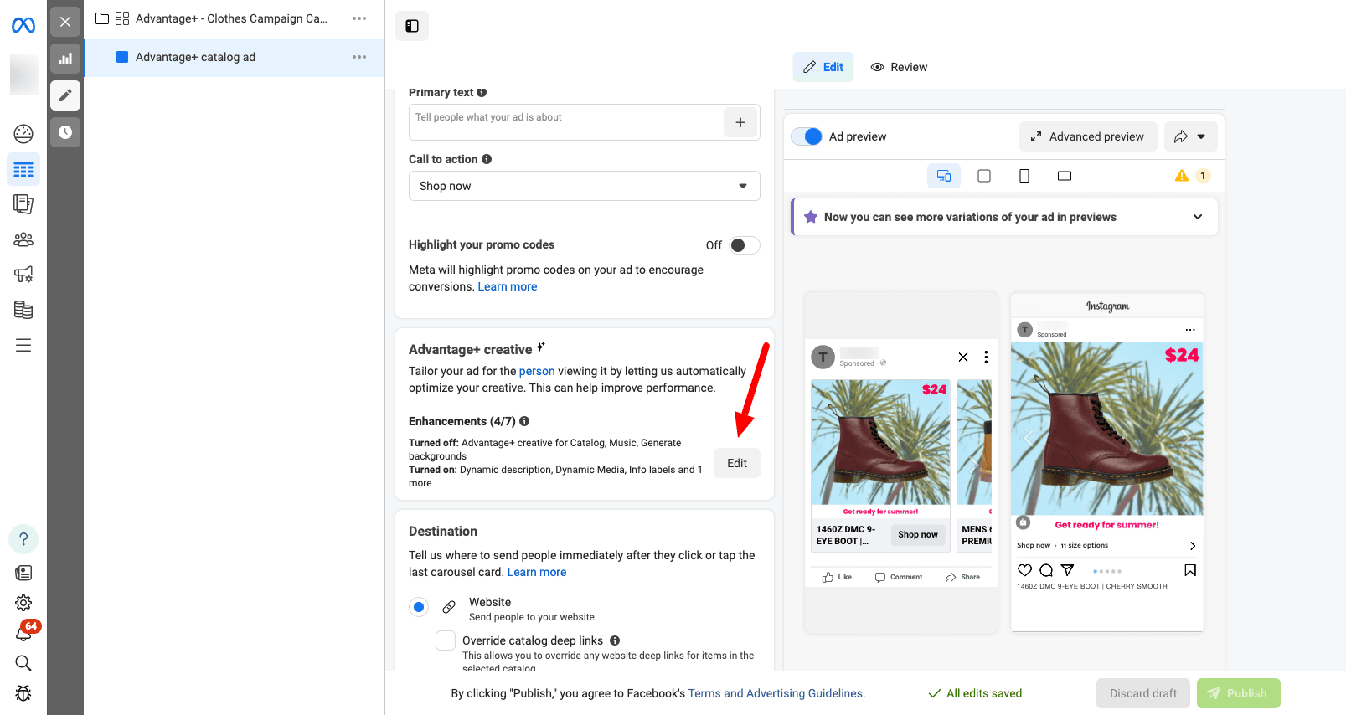Click the Publish button
1346x715 pixels.
click(1239, 693)
